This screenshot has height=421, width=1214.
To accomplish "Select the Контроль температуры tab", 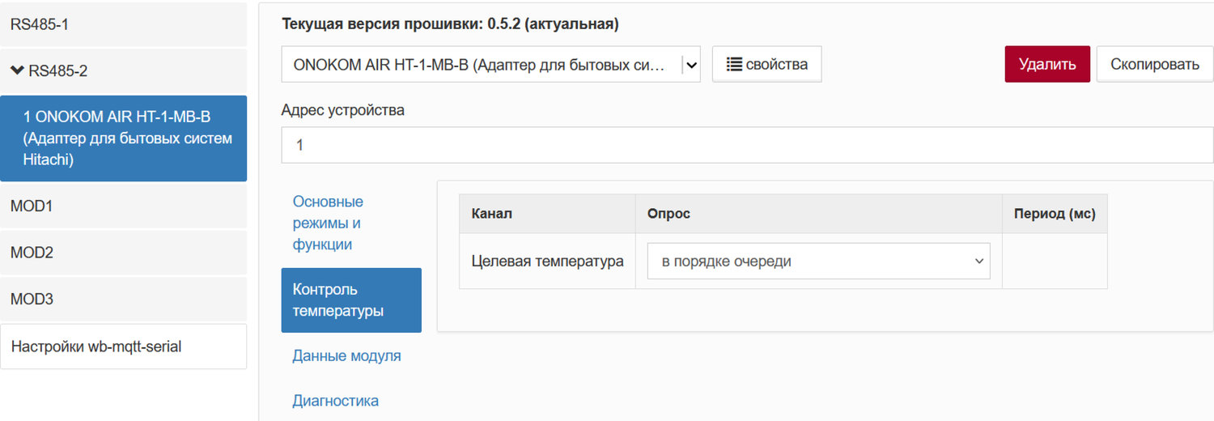I will coord(351,300).
